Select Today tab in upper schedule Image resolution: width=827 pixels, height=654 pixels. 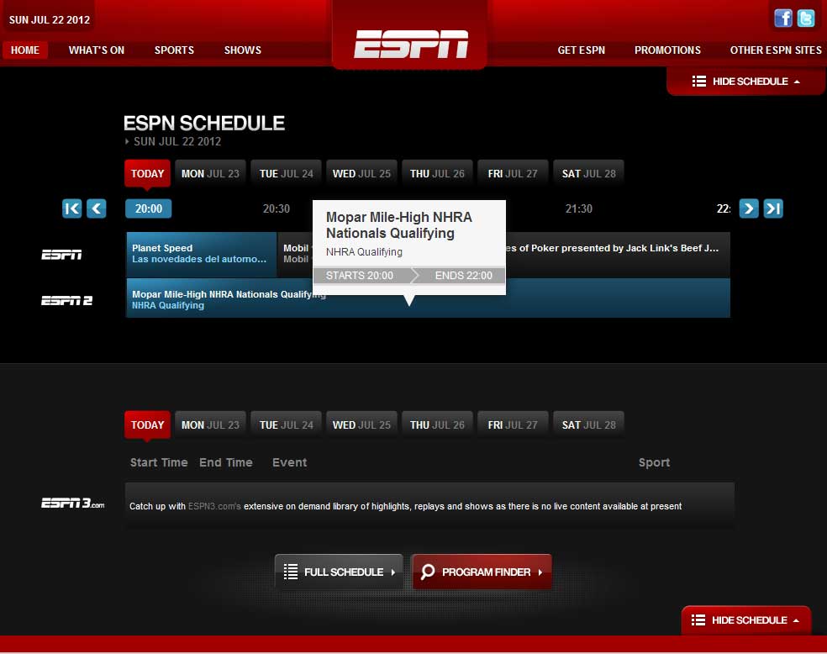click(148, 173)
